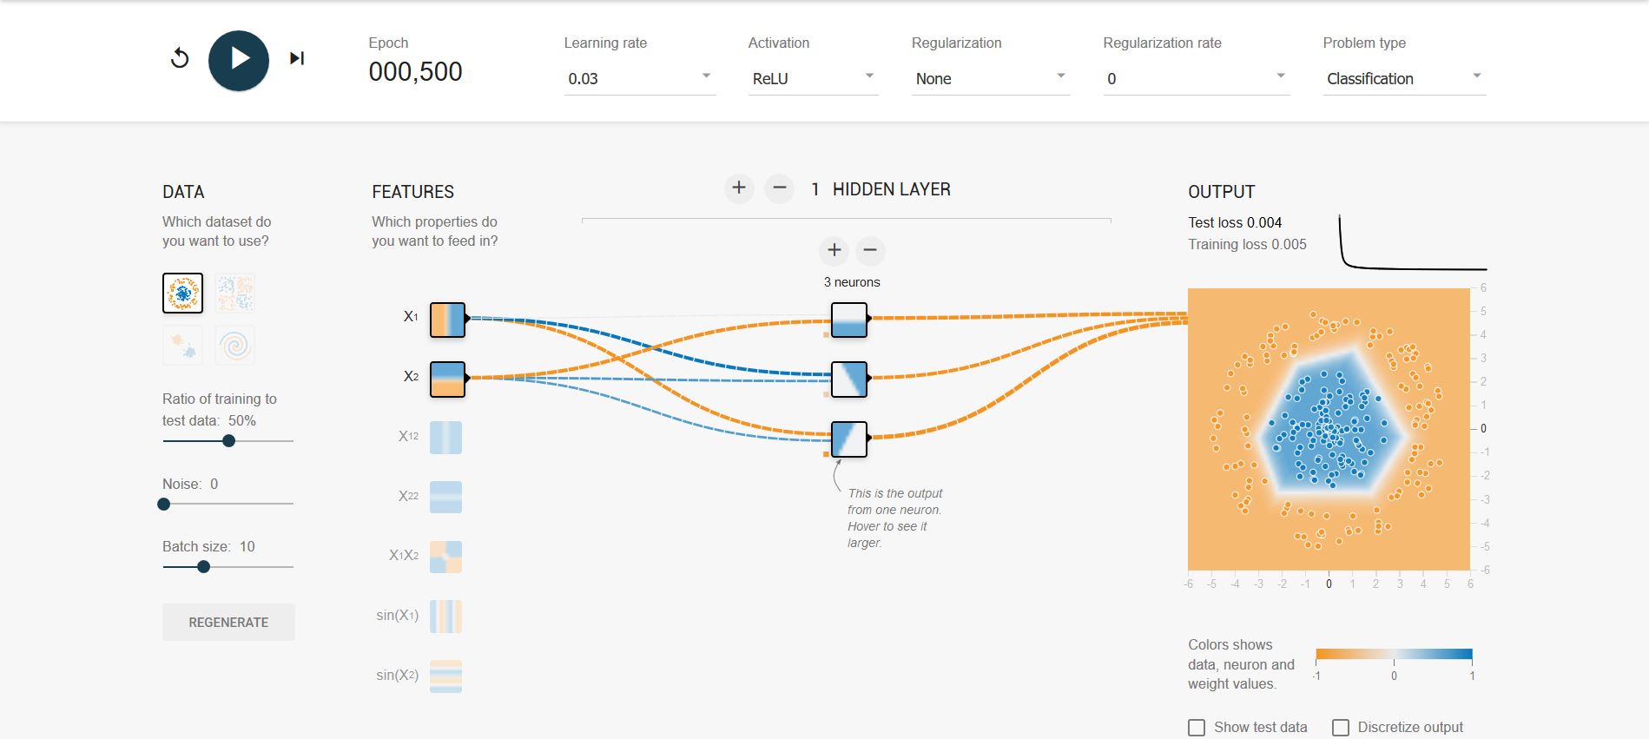Remove a hidden layer with minus icon

pos(780,188)
